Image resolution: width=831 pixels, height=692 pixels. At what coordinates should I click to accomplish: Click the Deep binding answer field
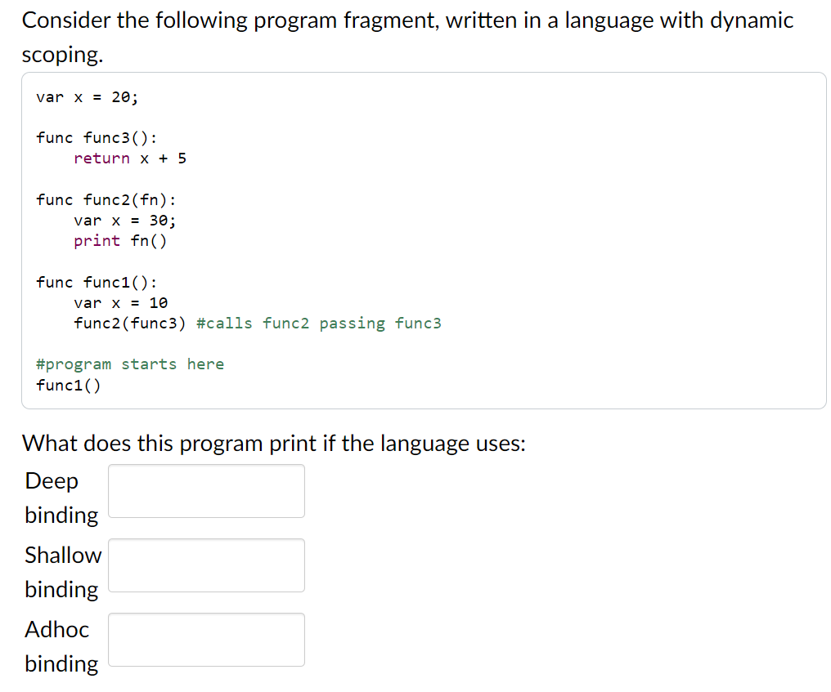205,490
